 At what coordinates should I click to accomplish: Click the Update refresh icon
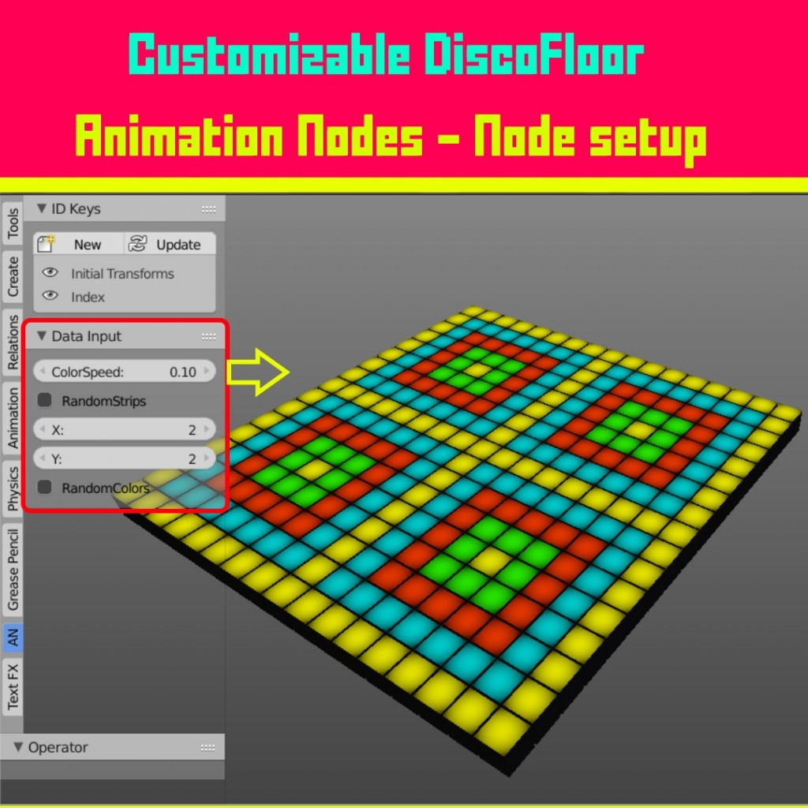click(x=136, y=244)
